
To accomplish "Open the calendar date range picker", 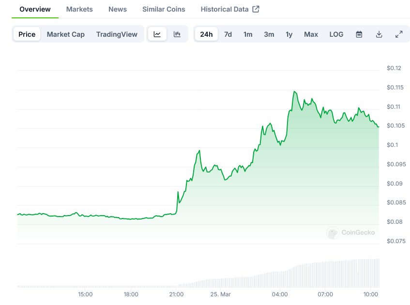I will (x=359, y=34).
